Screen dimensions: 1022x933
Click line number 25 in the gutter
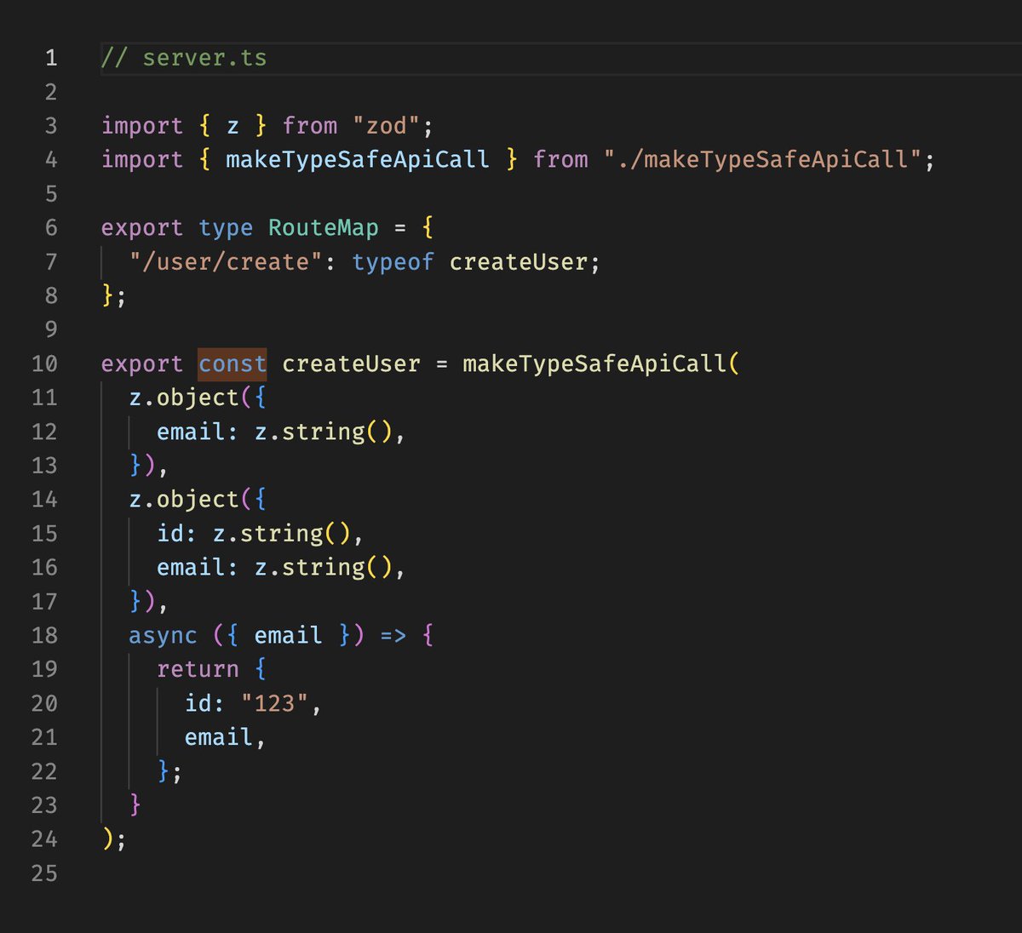[x=44, y=873]
